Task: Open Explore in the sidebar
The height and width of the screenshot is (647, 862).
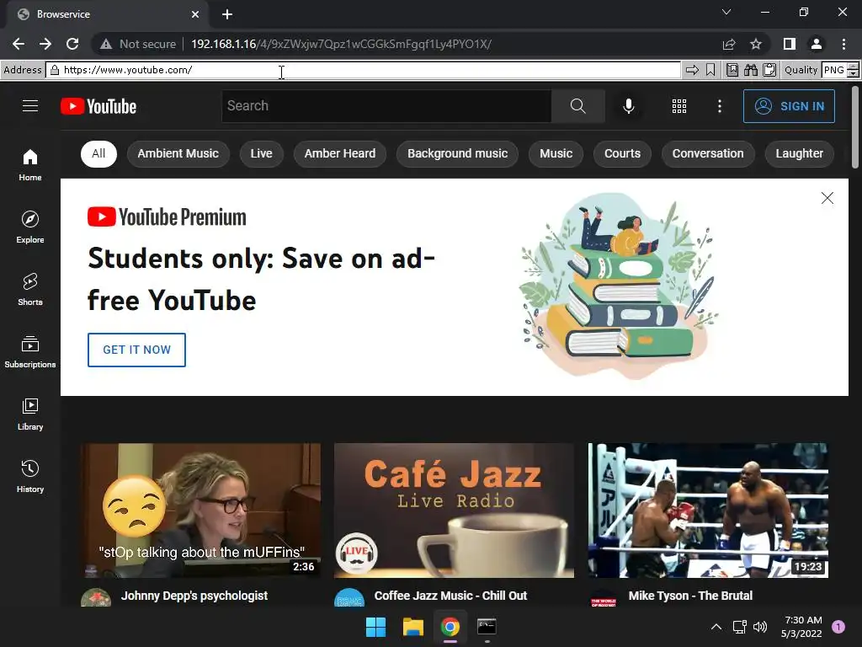Action: point(30,227)
